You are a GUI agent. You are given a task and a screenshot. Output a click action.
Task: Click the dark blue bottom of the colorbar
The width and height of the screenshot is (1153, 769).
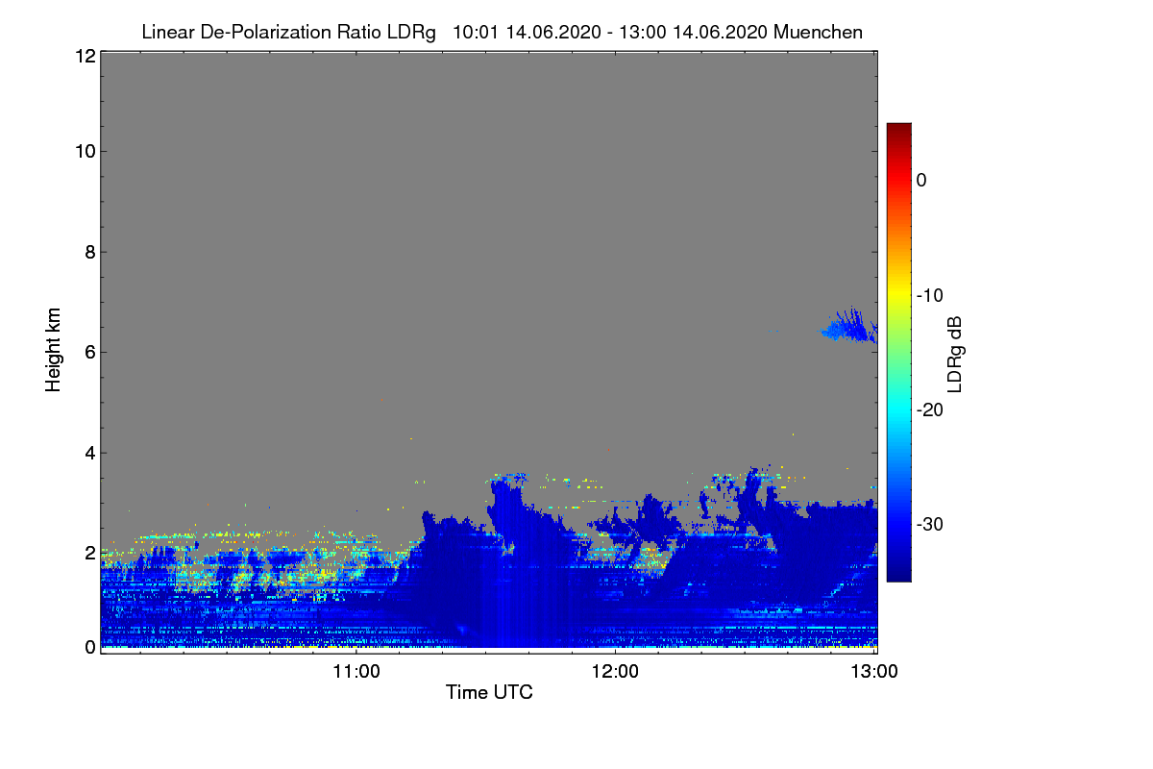(898, 571)
